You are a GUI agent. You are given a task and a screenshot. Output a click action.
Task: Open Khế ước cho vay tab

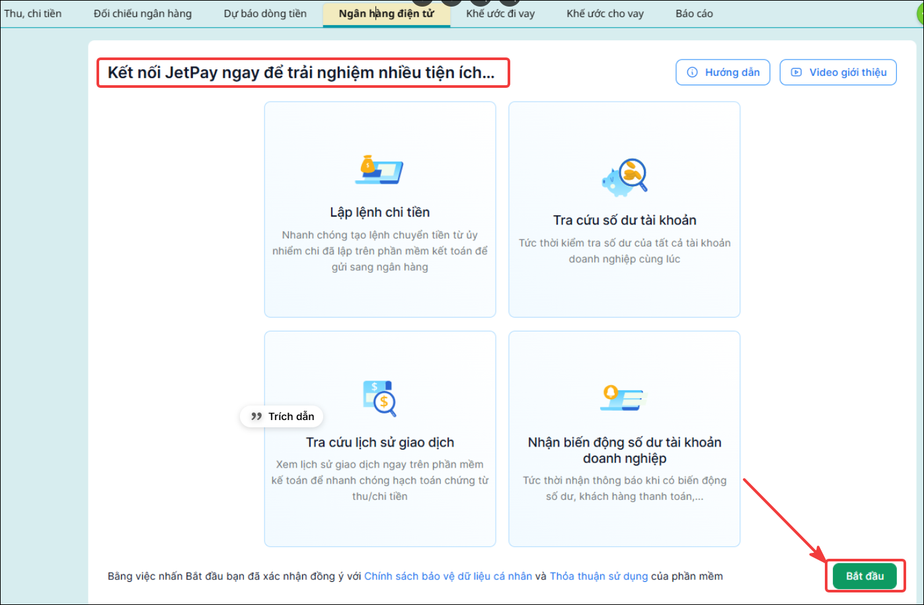(605, 13)
